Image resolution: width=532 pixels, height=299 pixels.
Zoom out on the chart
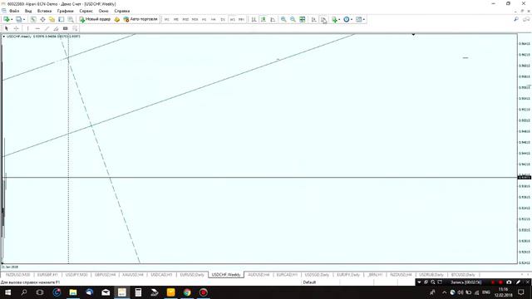point(293,20)
